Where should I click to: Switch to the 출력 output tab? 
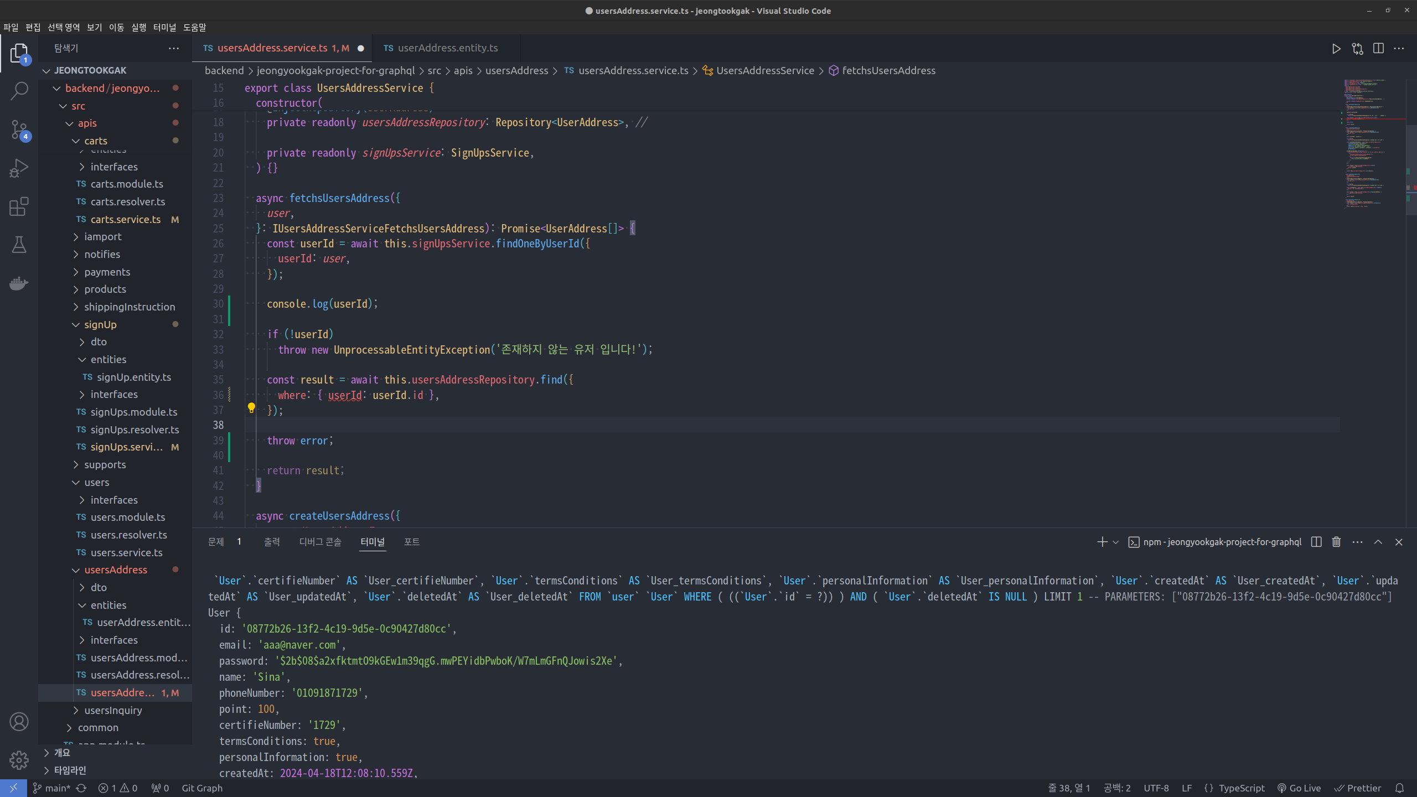click(x=272, y=542)
